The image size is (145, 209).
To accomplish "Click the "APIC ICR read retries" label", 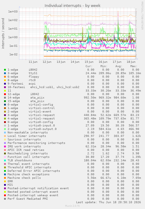I will pyautogui.click(x=26, y=150).
